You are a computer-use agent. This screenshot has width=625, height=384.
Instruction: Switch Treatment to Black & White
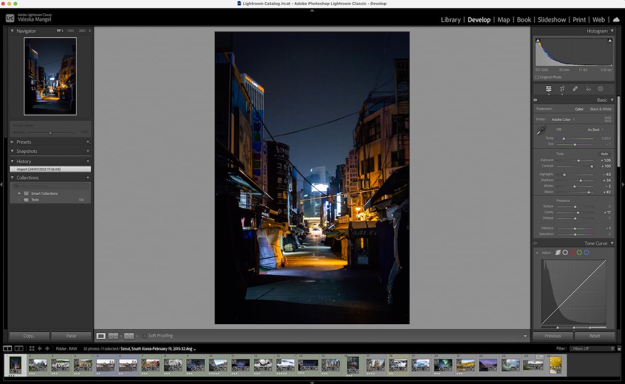click(x=601, y=109)
